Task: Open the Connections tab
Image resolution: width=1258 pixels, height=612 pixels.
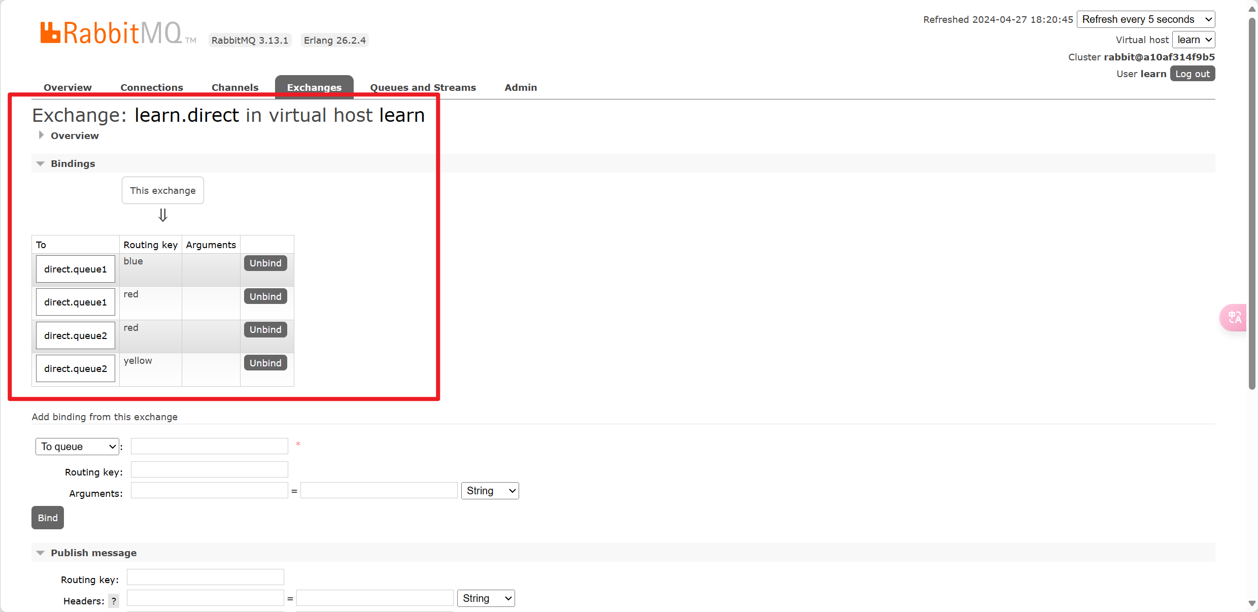Action: [151, 87]
